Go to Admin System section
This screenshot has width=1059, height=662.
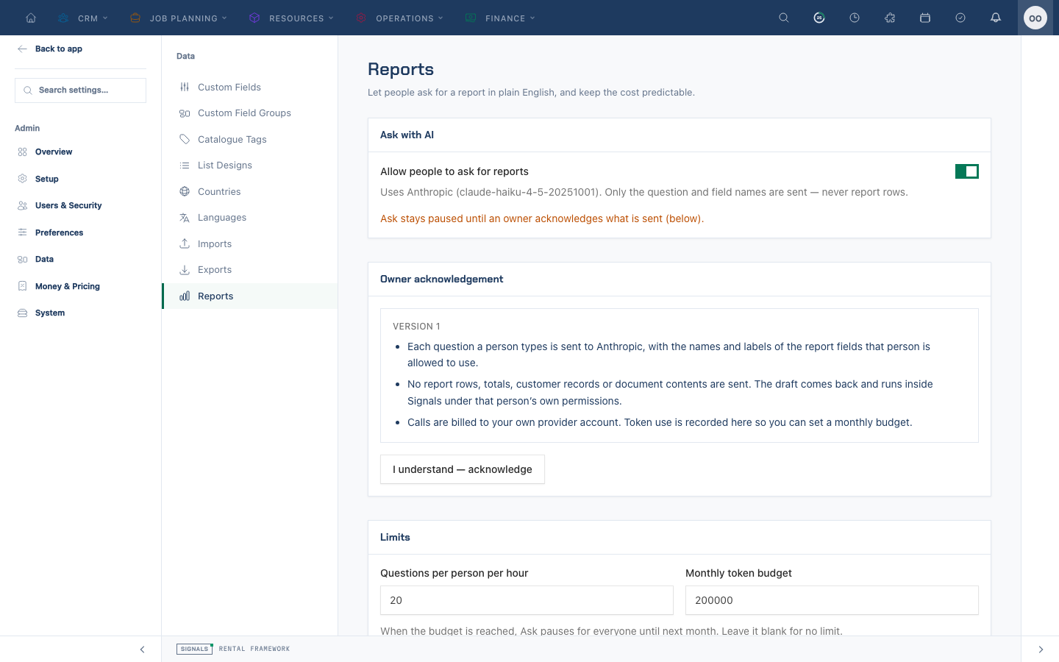click(x=80, y=313)
